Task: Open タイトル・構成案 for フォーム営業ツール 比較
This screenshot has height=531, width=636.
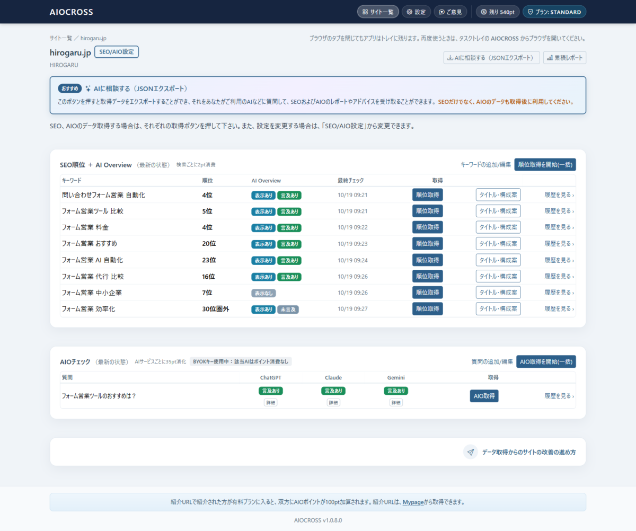Action: pyautogui.click(x=498, y=211)
